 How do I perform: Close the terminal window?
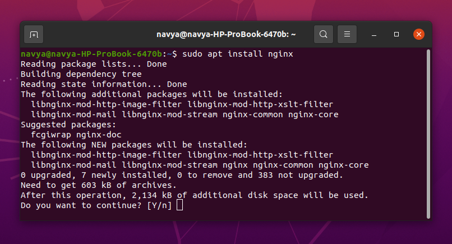pos(419,34)
